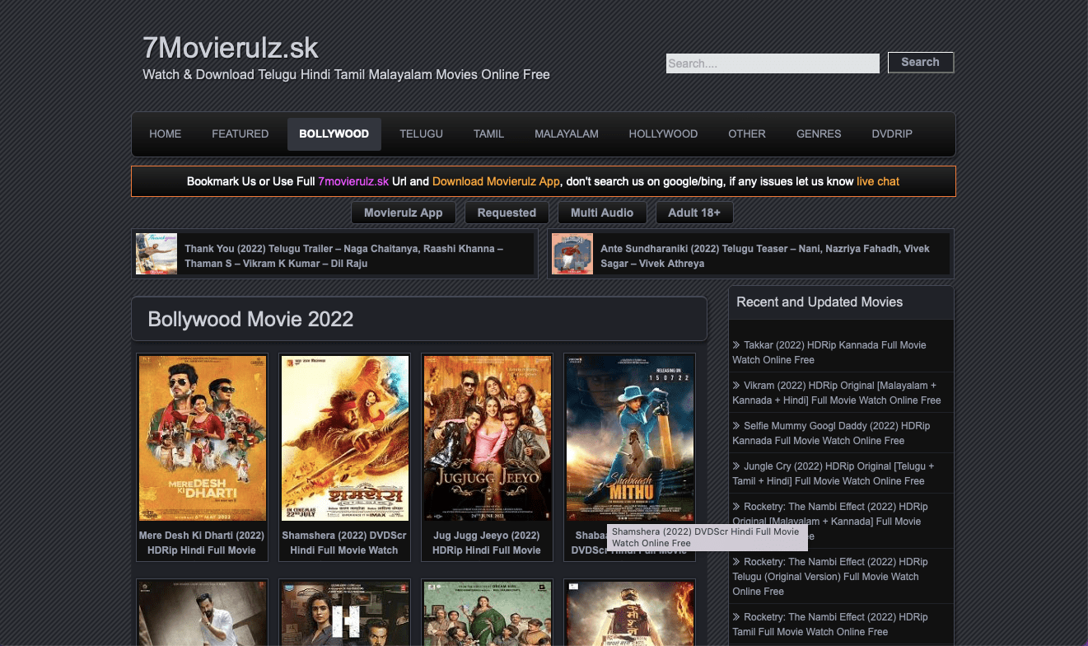1088x646 pixels.
Task: Open Selfie Mummy Googl Daddy link
Action: pyautogui.click(x=832, y=433)
